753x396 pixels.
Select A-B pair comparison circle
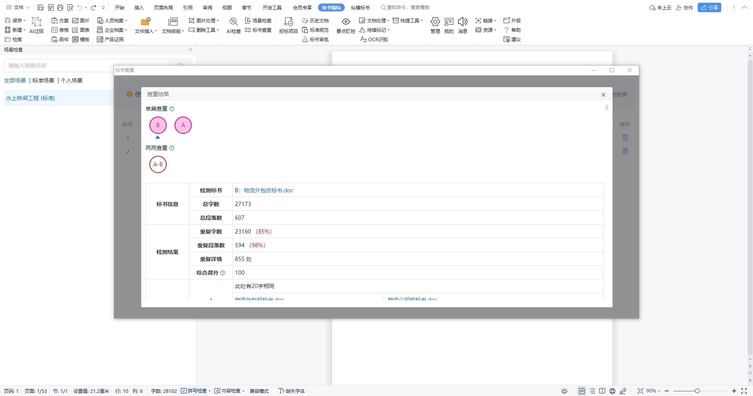pyautogui.click(x=158, y=164)
